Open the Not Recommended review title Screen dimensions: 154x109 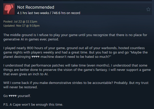coord(36,7)
